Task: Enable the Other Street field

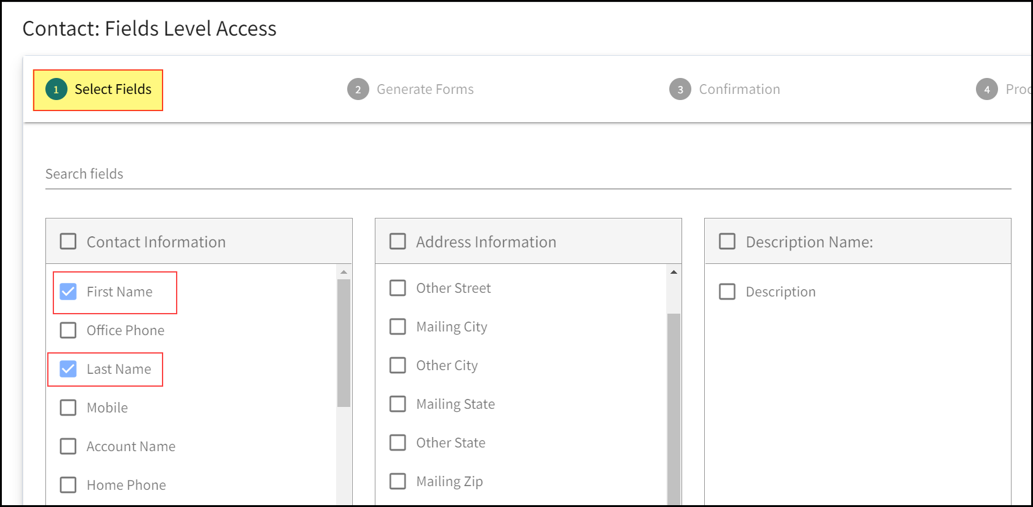Action: tap(397, 288)
